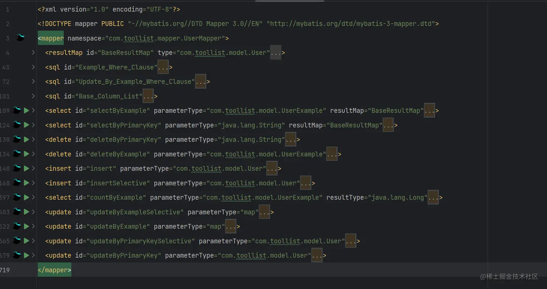Viewport: 547px width, 289px height.
Task: Expand the insert id="insert" fold chevron in gutter
Action: pos(33,169)
